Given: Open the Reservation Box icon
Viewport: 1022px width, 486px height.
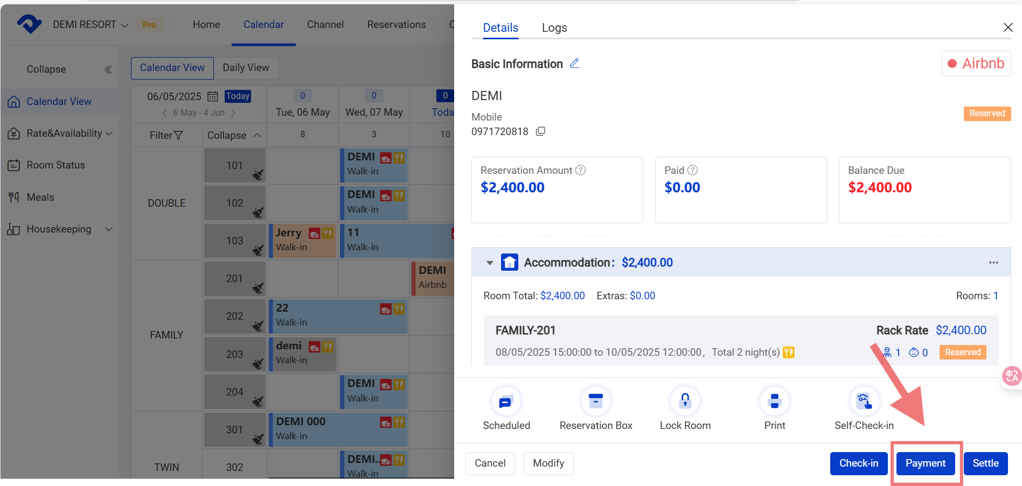Looking at the screenshot, I should [x=595, y=401].
